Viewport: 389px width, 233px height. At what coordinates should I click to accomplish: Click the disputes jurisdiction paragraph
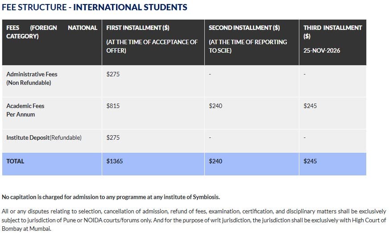point(194,220)
